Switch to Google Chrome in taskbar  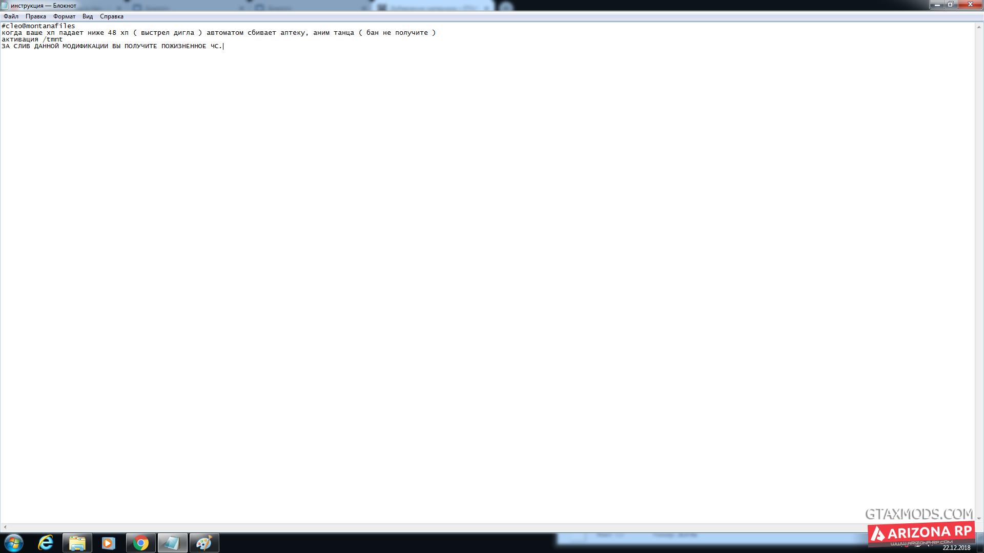click(x=140, y=543)
